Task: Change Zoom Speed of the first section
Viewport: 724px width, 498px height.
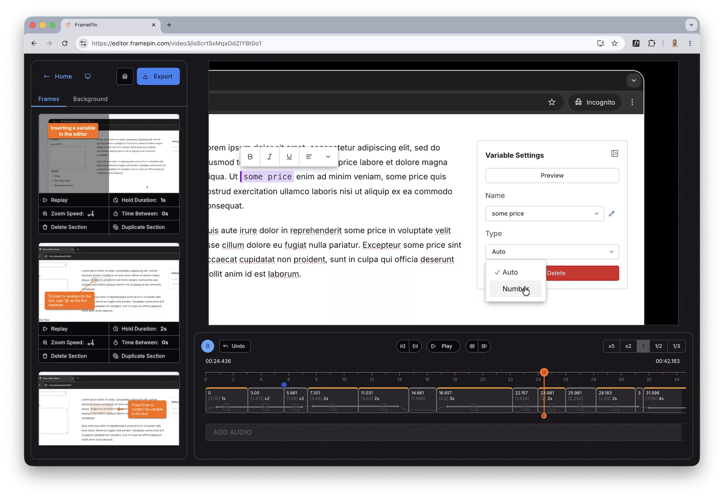Action: pos(73,213)
